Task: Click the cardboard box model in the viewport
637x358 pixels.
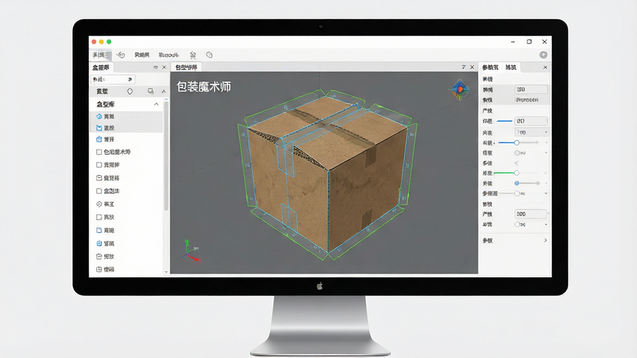Action: click(x=327, y=175)
